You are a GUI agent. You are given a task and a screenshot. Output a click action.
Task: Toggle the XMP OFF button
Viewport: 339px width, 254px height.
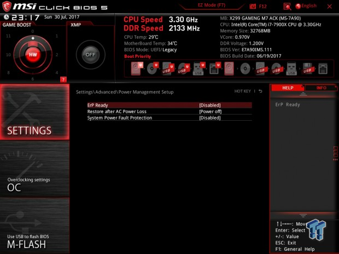[x=90, y=55]
